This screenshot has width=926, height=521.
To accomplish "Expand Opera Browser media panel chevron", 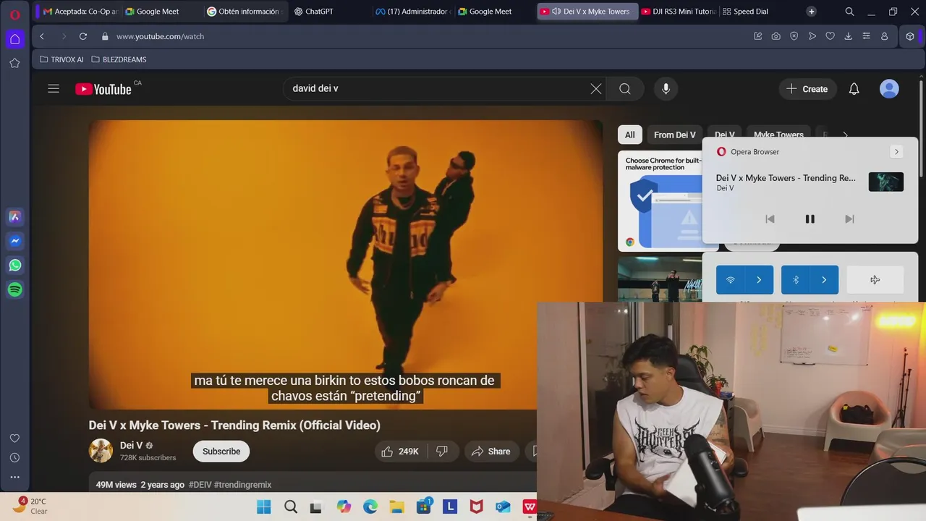I will (x=896, y=152).
